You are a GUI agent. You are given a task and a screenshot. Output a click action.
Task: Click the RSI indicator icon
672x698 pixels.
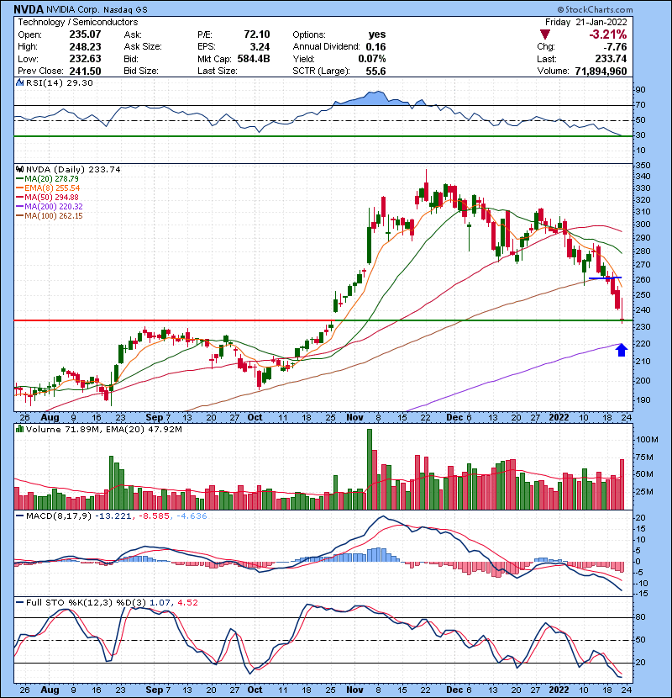[19, 82]
